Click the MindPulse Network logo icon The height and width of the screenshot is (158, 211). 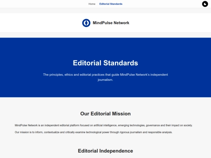[86, 23]
